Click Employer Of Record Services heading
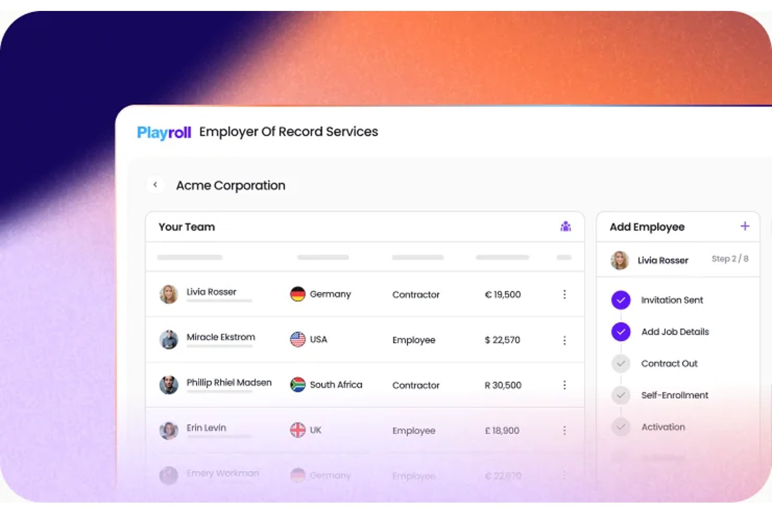 pyautogui.click(x=288, y=132)
